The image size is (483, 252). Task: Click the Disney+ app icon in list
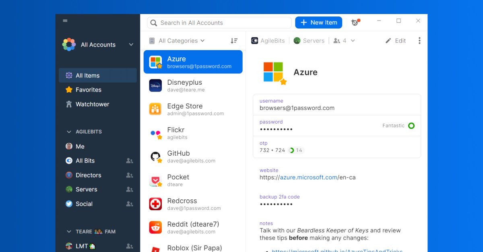[x=155, y=85]
